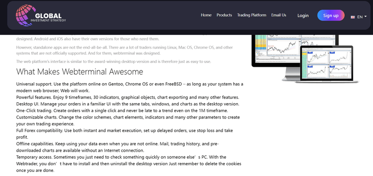The height and width of the screenshot is (176, 373).
Task: Select the Email Us menu item
Action: pyautogui.click(x=278, y=15)
